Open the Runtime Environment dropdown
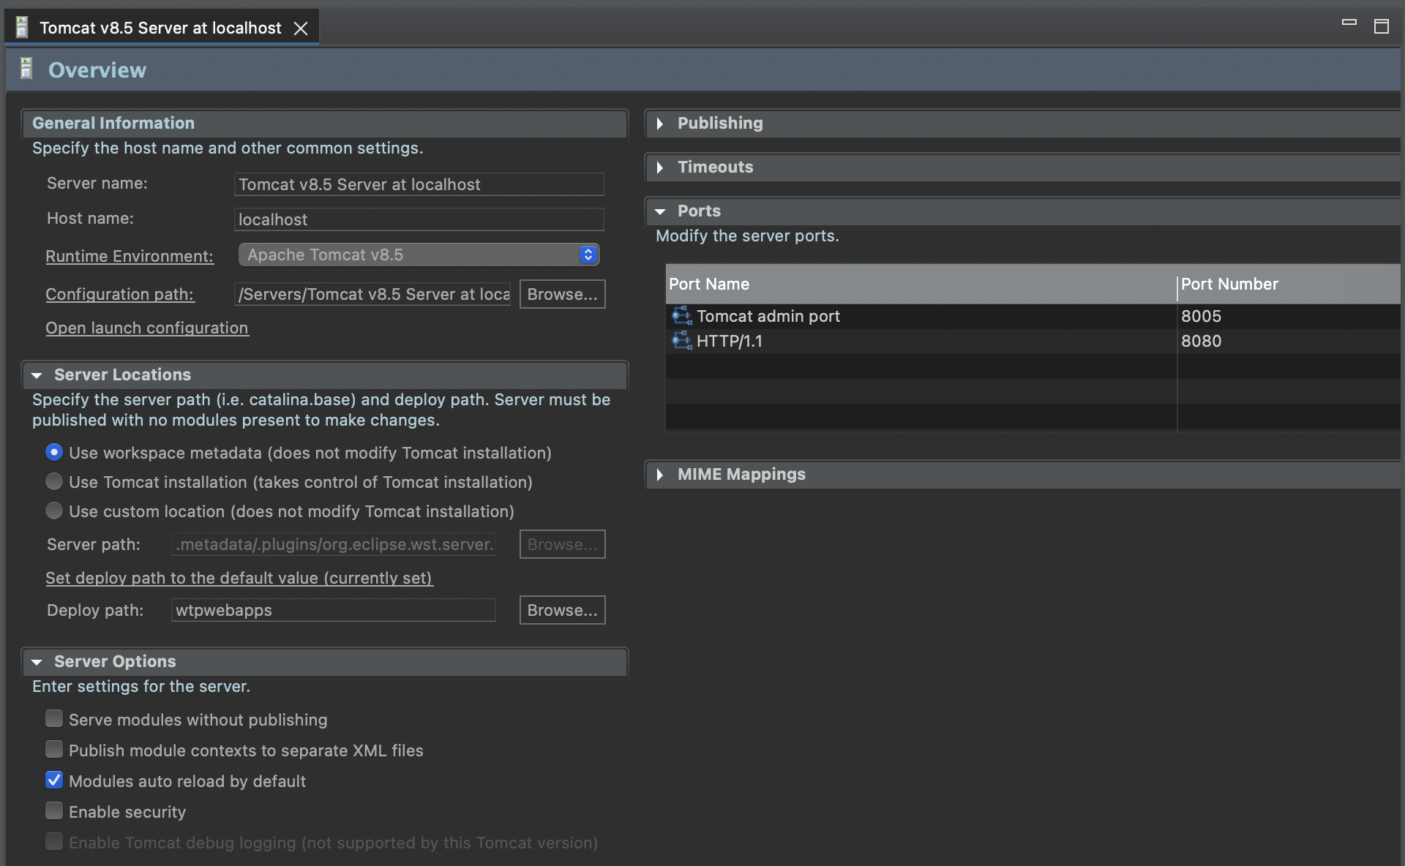This screenshot has height=866, width=1405. (419, 255)
